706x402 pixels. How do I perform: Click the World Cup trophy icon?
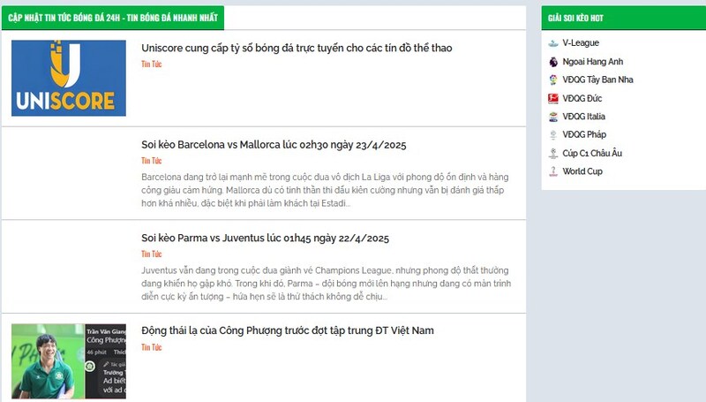[553, 171]
